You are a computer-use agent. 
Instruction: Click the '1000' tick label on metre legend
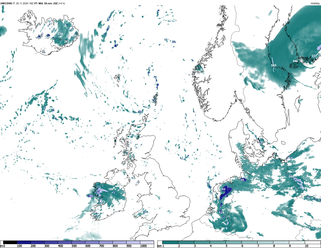click(143, 246)
